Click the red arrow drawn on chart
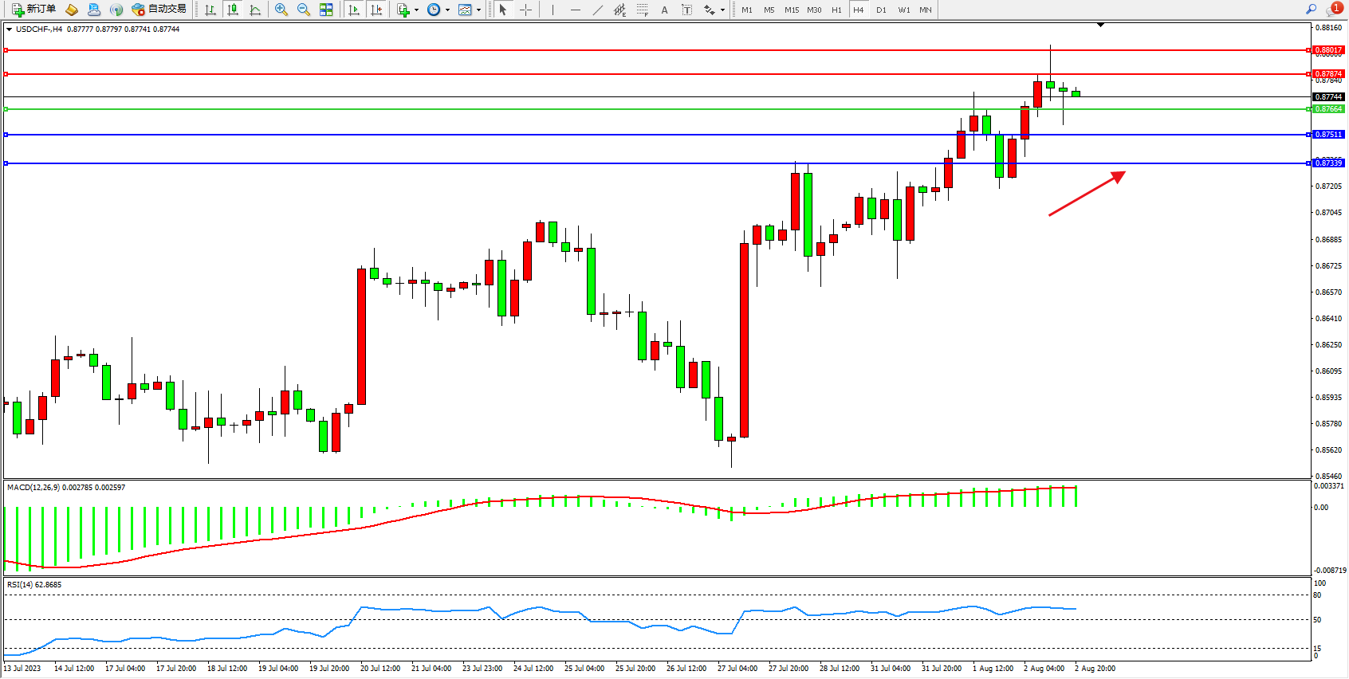The width and height of the screenshot is (1349, 679). pos(1087,194)
